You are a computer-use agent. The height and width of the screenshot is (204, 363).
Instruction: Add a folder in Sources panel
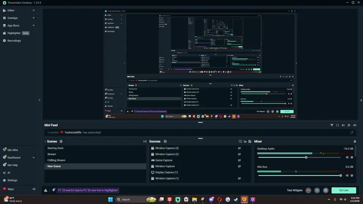coord(250,142)
